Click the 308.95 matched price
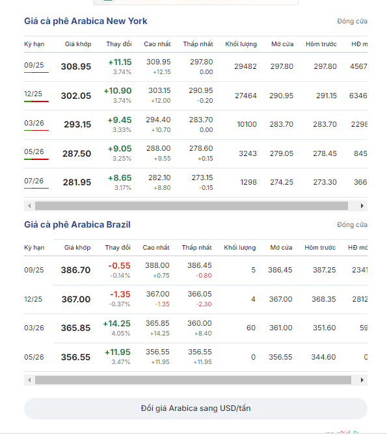Viewport: 387px width, 435px height. 76,66
